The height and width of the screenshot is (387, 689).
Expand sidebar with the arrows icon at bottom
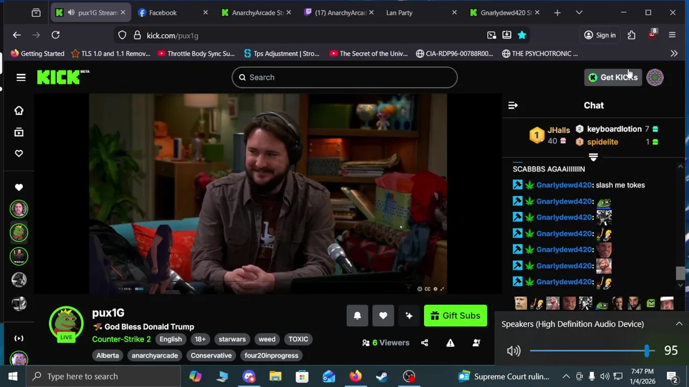[x=19, y=338]
